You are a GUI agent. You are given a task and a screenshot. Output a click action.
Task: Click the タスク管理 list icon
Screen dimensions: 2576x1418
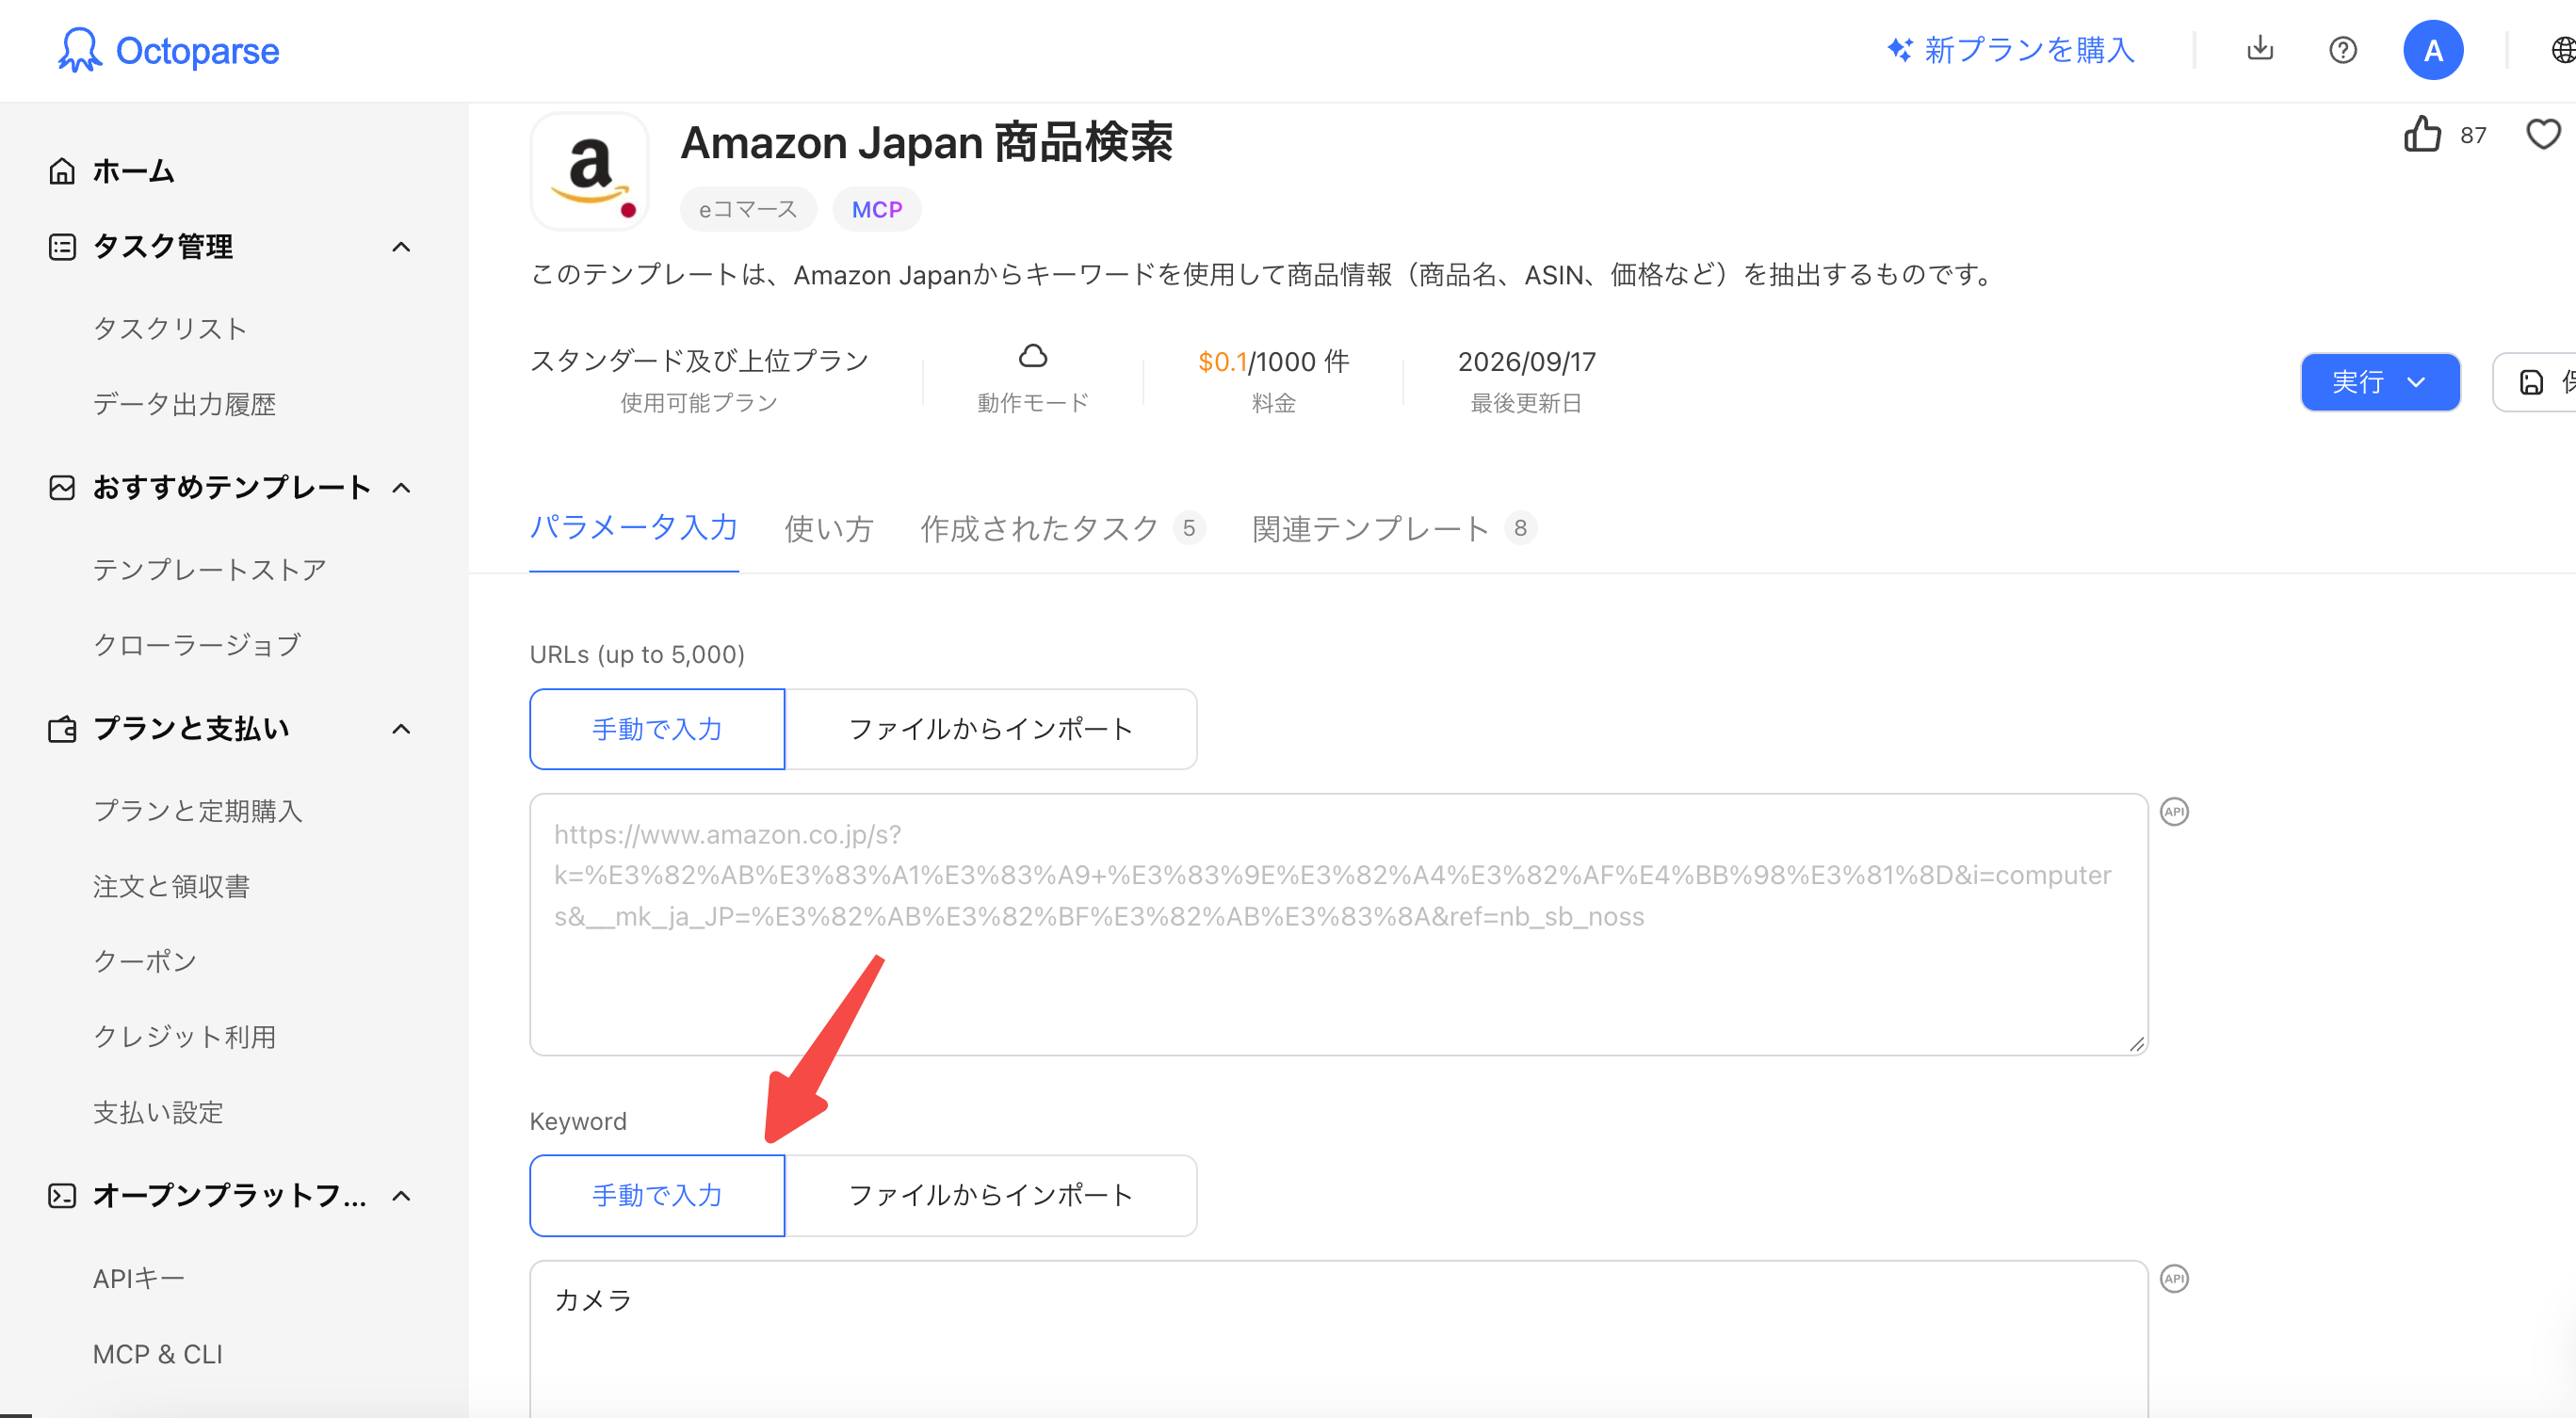point(62,247)
